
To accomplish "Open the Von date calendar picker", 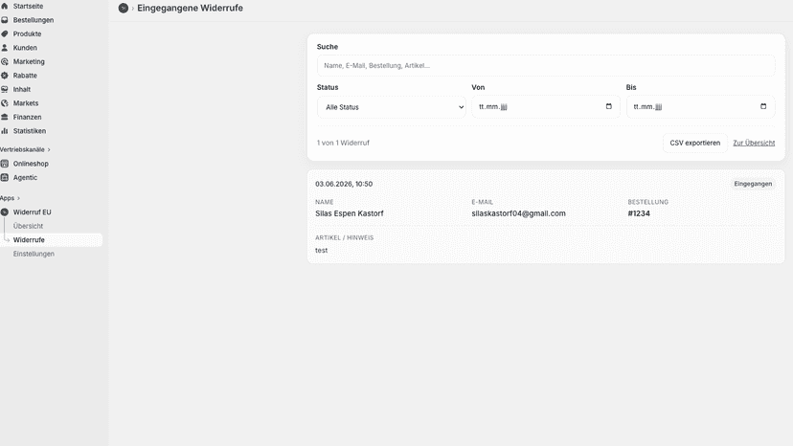I will click(x=608, y=106).
